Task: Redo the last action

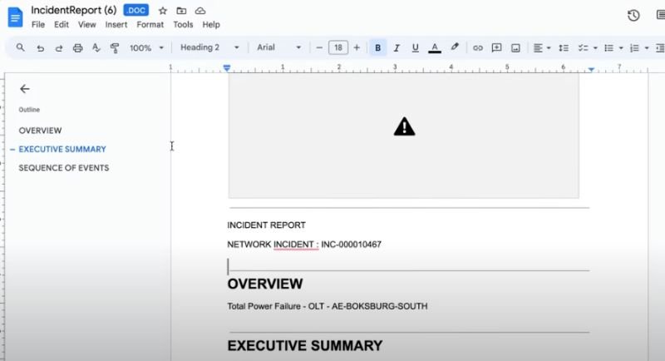Action: [59, 48]
